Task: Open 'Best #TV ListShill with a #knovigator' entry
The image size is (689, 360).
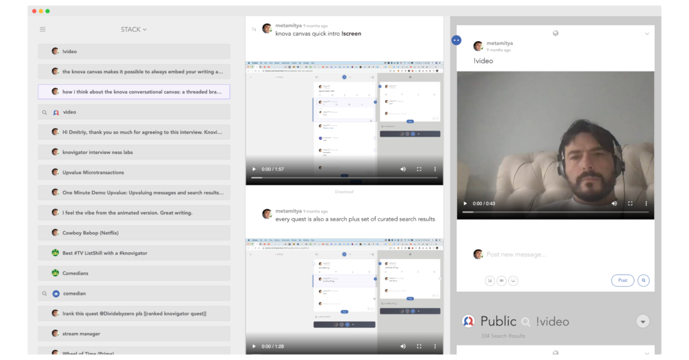Action: pos(134,253)
